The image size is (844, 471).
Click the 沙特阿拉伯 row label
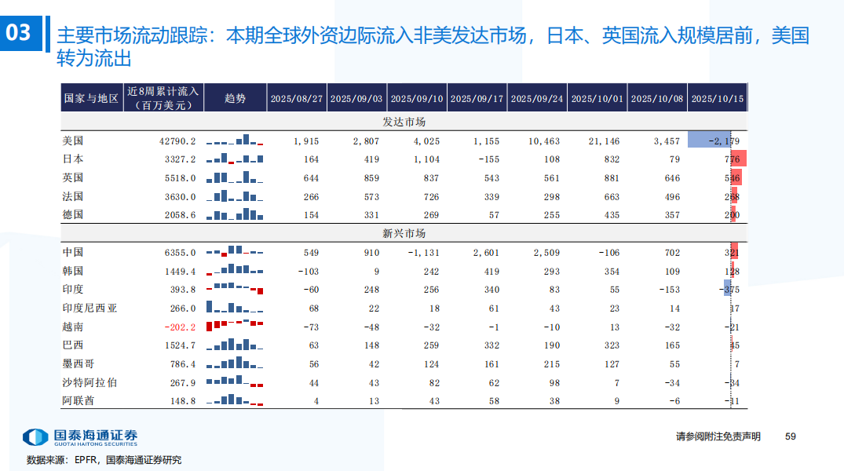(x=90, y=382)
